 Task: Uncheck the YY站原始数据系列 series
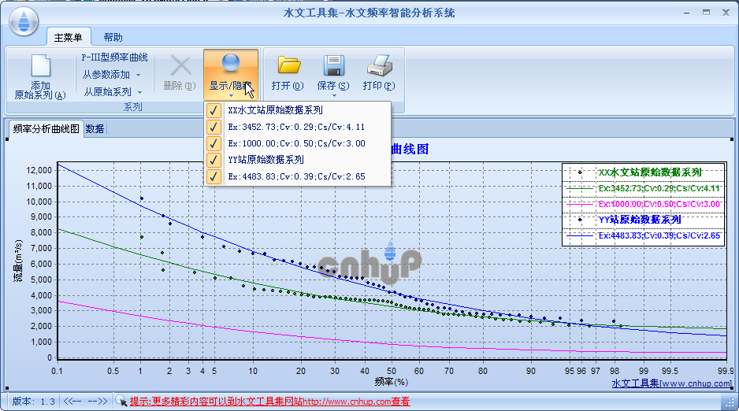tap(214, 160)
